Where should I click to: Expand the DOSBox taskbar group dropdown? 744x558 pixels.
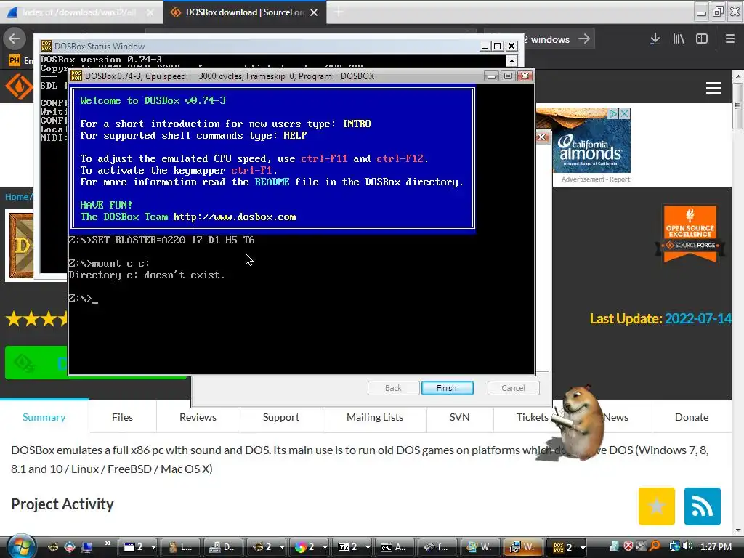(x=583, y=547)
